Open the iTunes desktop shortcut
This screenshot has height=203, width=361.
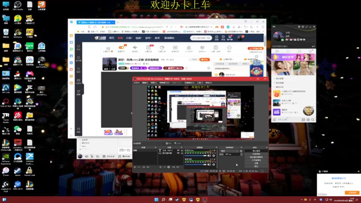pyautogui.click(x=6, y=172)
